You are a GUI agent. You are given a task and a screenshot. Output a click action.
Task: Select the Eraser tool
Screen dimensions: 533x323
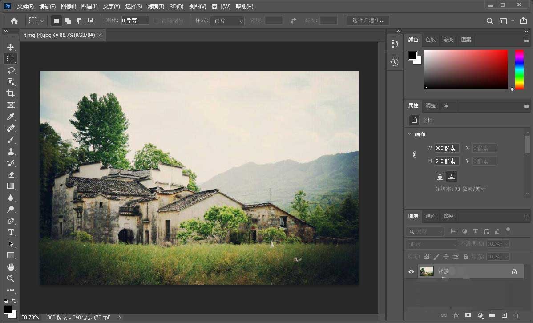(11, 174)
